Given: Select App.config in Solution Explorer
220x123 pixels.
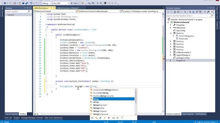Looking at the screenshot, I should [180, 30].
